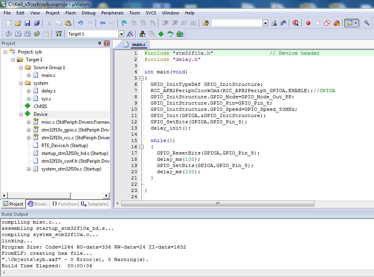
Task: Undo the last edit
Action: click(x=80, y=23)
